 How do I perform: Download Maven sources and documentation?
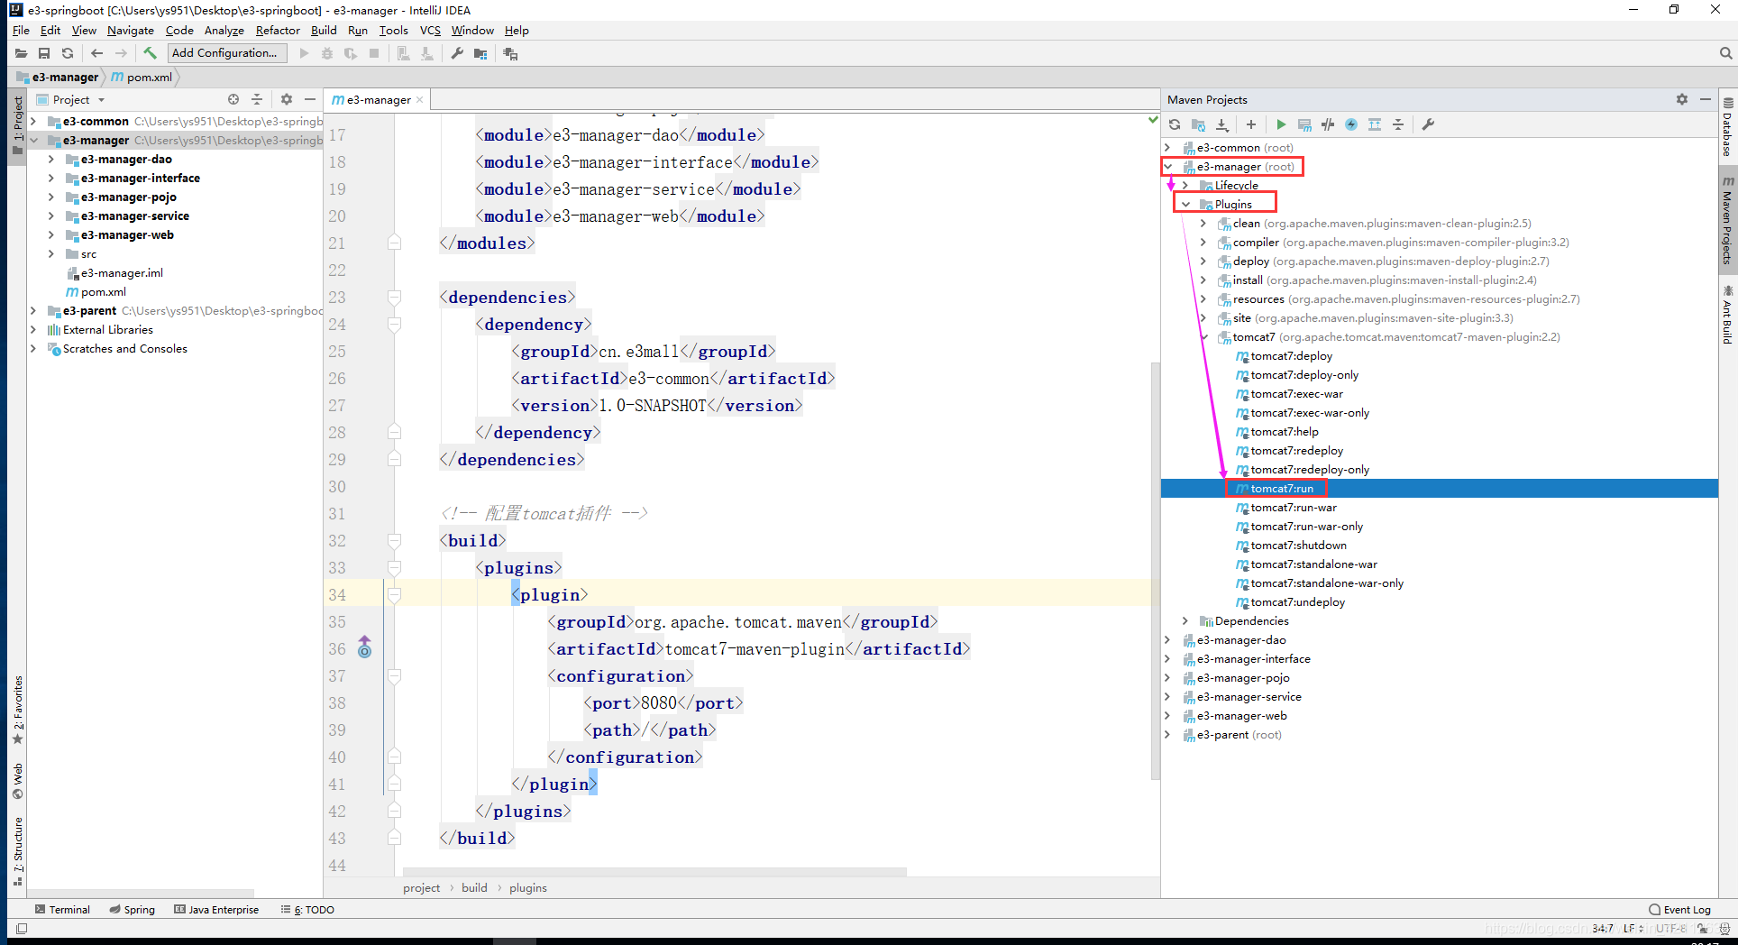pos(1221,124)
